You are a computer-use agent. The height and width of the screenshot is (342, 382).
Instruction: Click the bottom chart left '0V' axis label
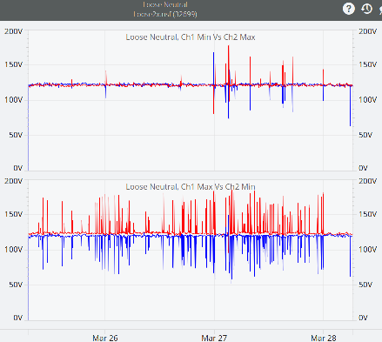coord(18,318)
